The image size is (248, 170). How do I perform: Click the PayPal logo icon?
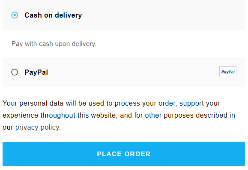228,72
